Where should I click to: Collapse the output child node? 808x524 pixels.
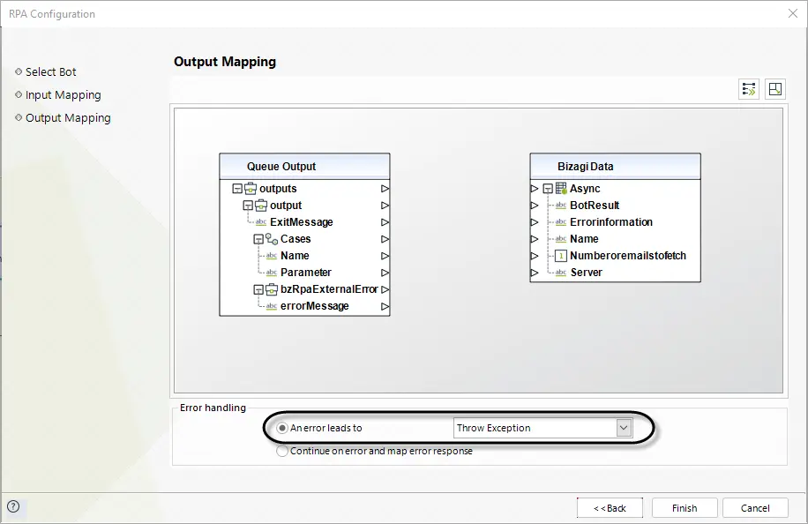248,206
